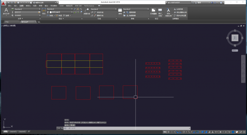The image size is (247, 135).
Task: Open the workspace selector dropdown in title bar
Action: [x=45, y=2]
